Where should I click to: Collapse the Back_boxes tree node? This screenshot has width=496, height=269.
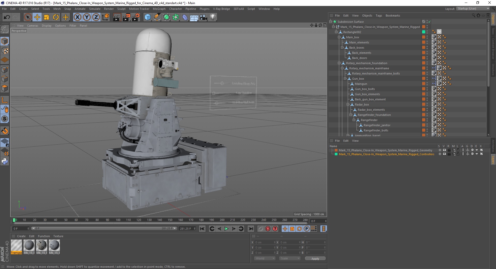tap(342, 48)
